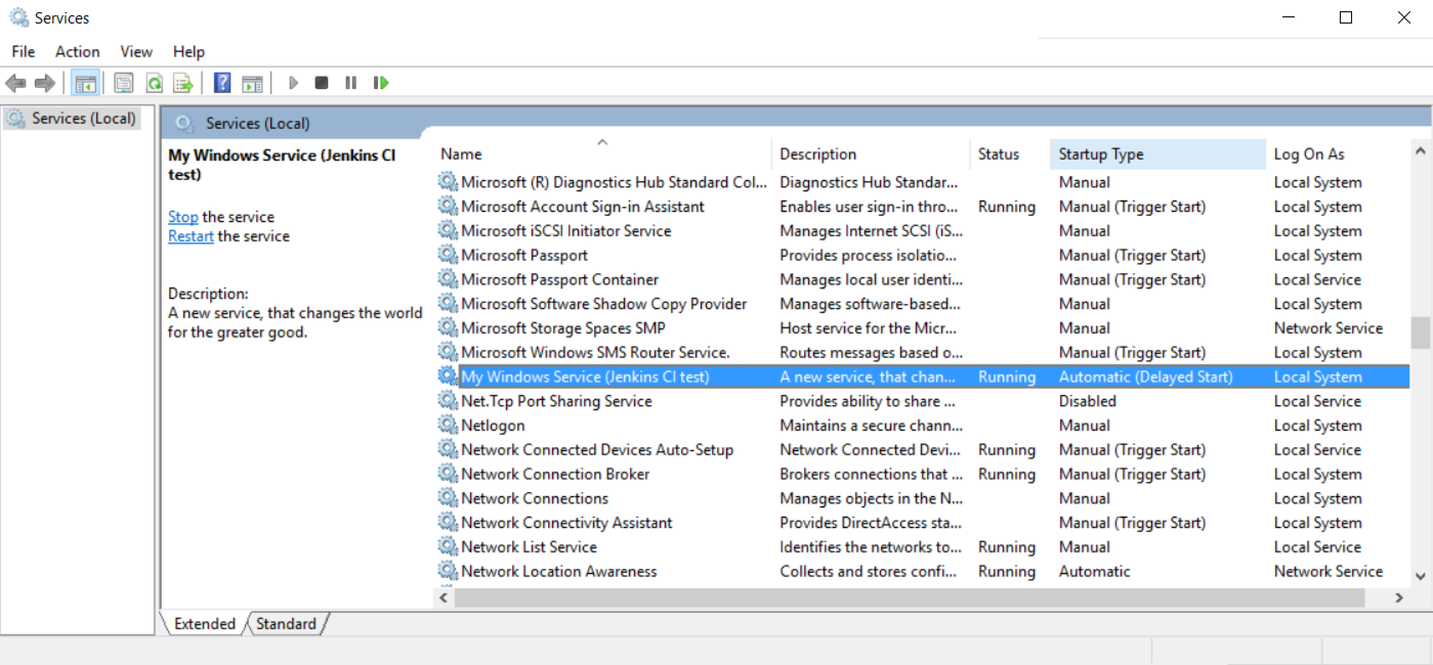Click the horizontal scrollbar right arrow
Screen dimensions: 1433x665
pyautogui.click(x=1399, y=598)
